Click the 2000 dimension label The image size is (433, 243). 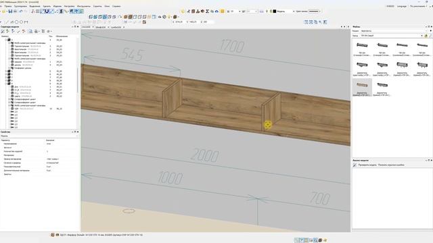204,155
